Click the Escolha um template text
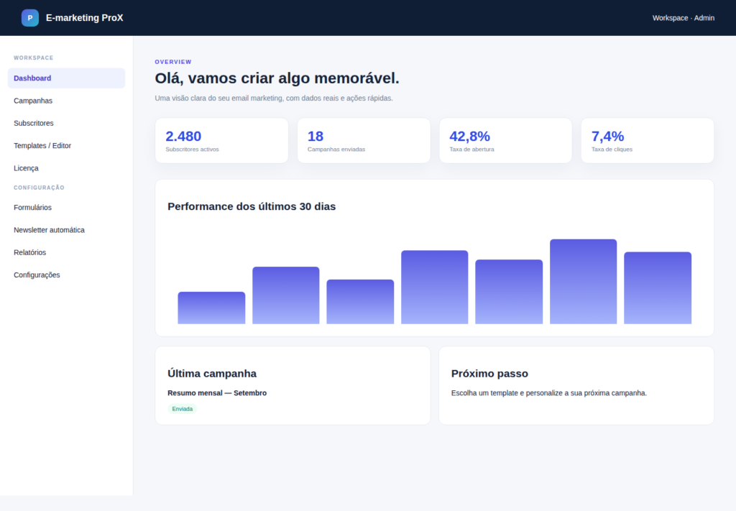 548,393
